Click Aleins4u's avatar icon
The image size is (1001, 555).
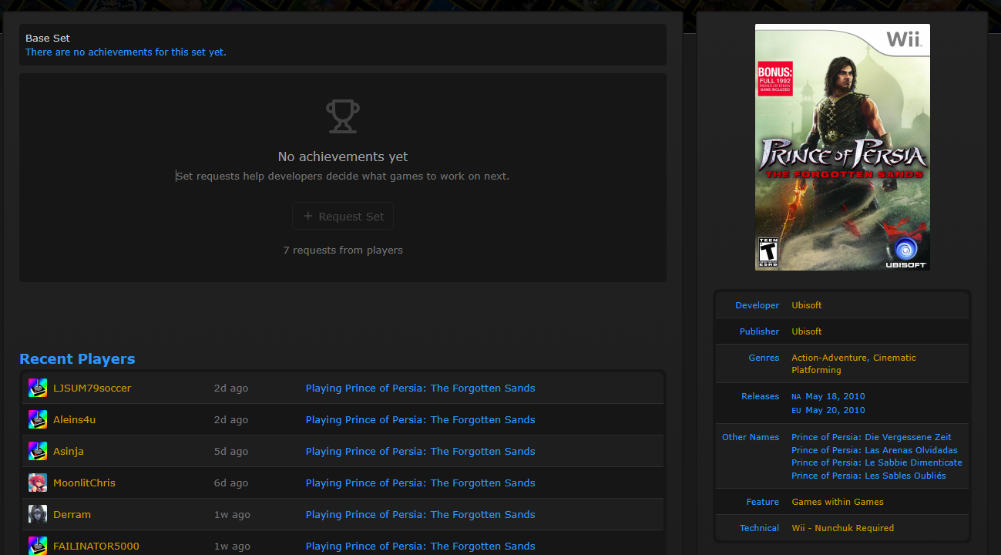[38, 419]
